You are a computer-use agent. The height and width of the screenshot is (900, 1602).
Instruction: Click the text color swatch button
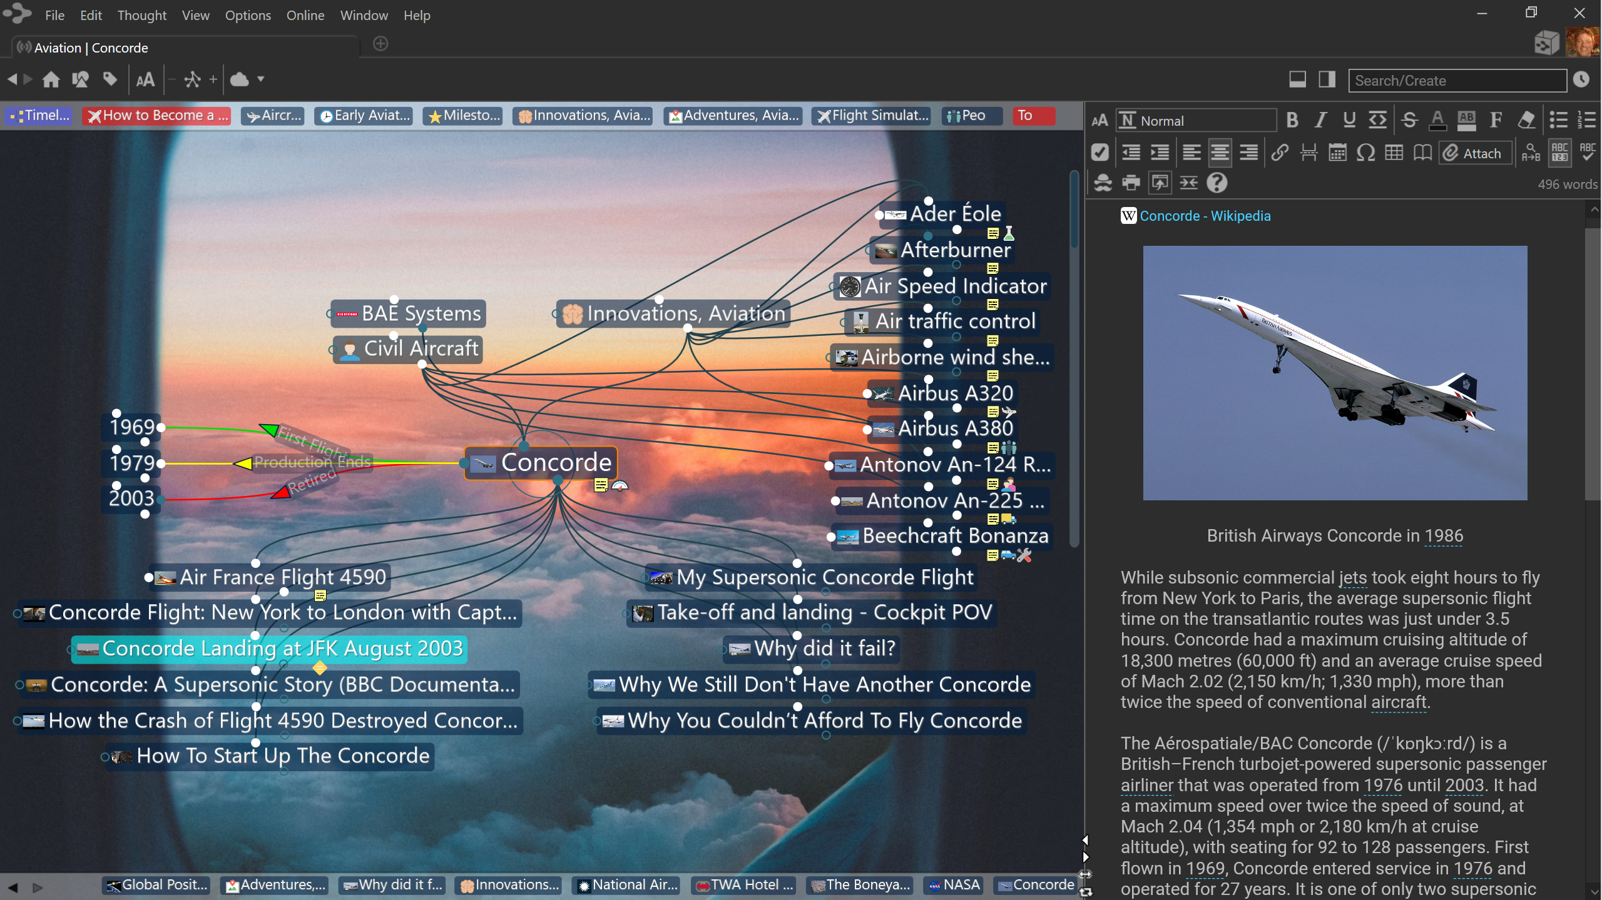[x=1437, y=120]
